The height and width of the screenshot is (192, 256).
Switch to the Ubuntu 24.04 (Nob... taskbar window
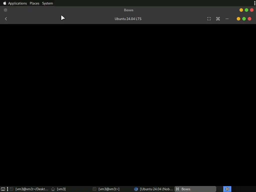click(x=154, y=189)
